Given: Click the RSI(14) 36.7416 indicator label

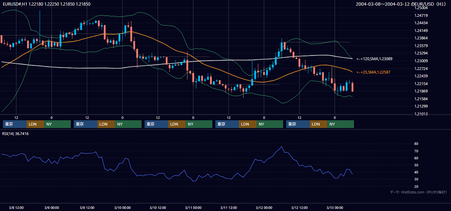Looking at the screenshot, I should [16, 134].
